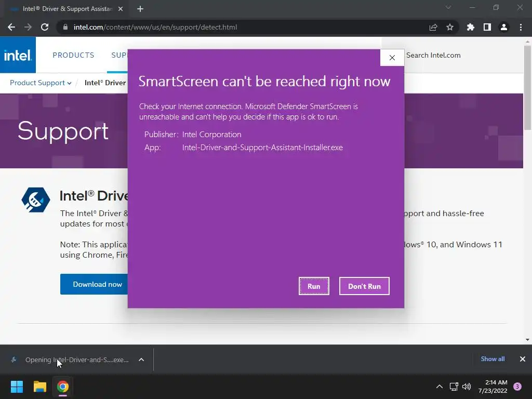This screenshot has height=399, width=532.
Task: Click the scrollbar down arrow
Action: coord(527,340)
